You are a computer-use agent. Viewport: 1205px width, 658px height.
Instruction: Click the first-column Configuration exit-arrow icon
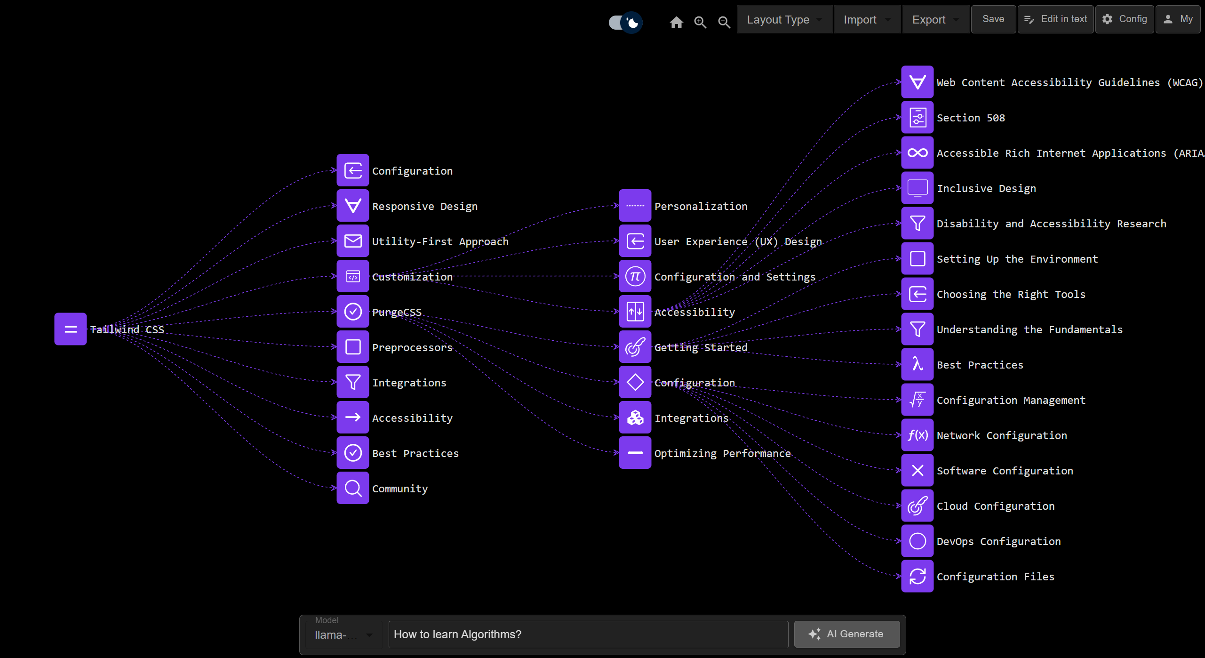pos(353,170)
